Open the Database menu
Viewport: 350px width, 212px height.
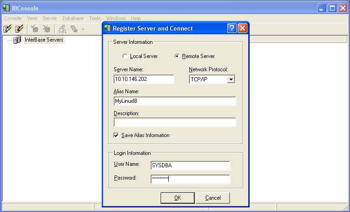(x=73, y=18)
